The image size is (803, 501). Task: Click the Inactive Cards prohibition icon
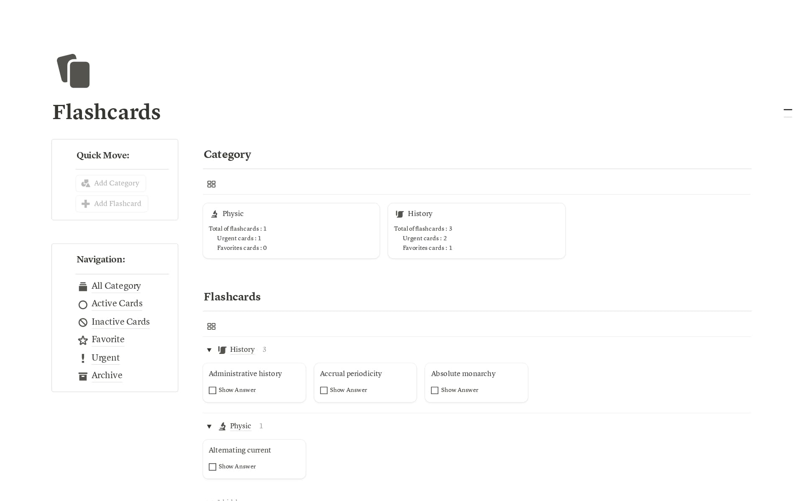(82, 322)
